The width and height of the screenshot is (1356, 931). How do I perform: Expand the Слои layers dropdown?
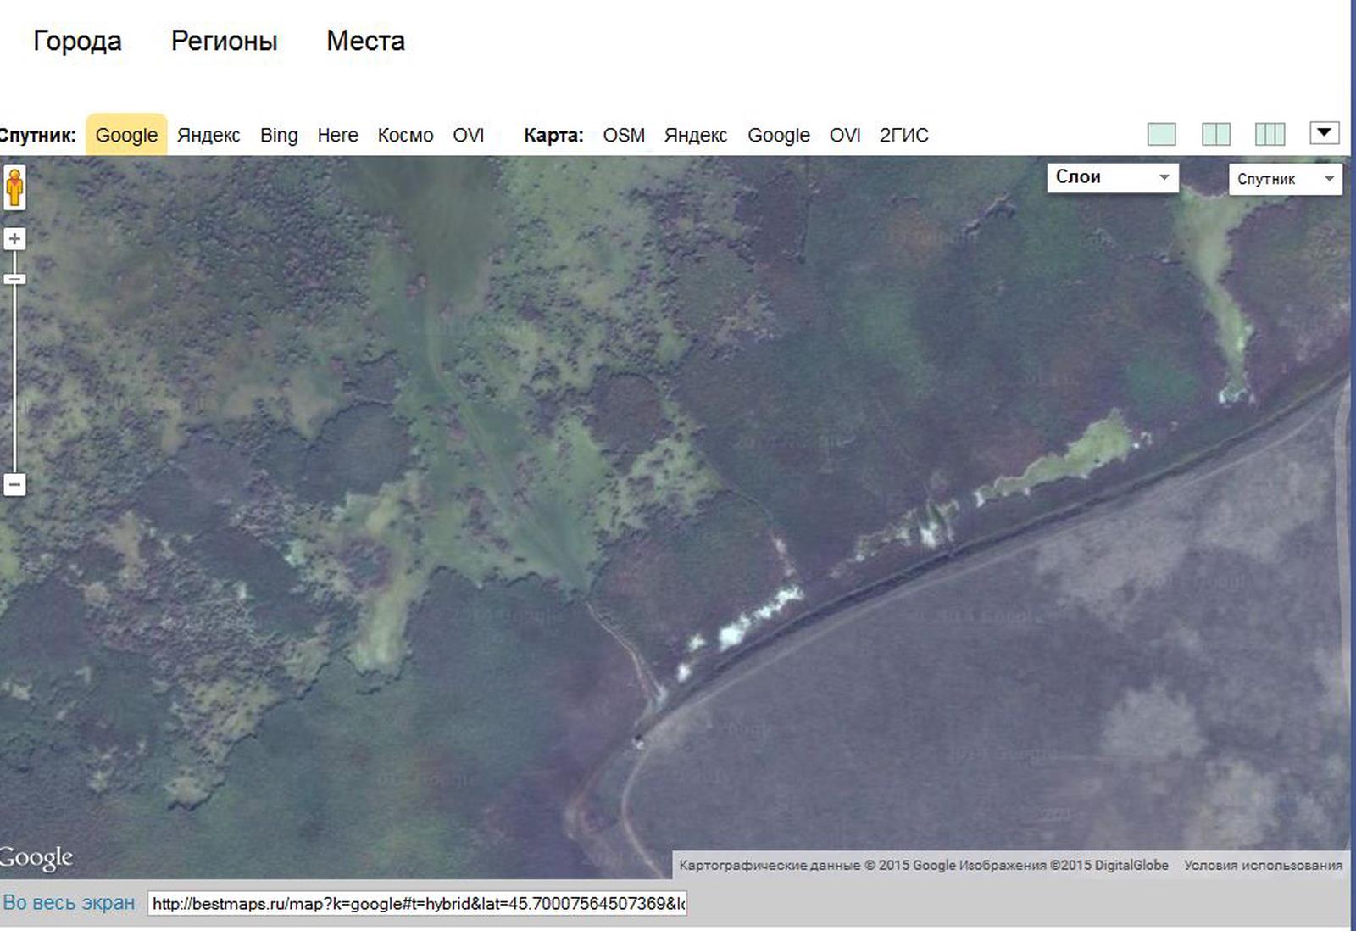coord(1112,177)
